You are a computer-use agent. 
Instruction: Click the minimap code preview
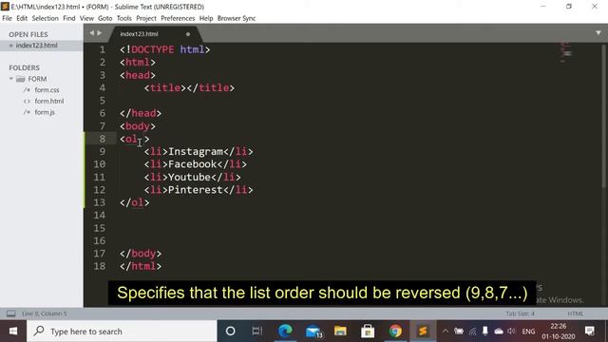(566, 52)
